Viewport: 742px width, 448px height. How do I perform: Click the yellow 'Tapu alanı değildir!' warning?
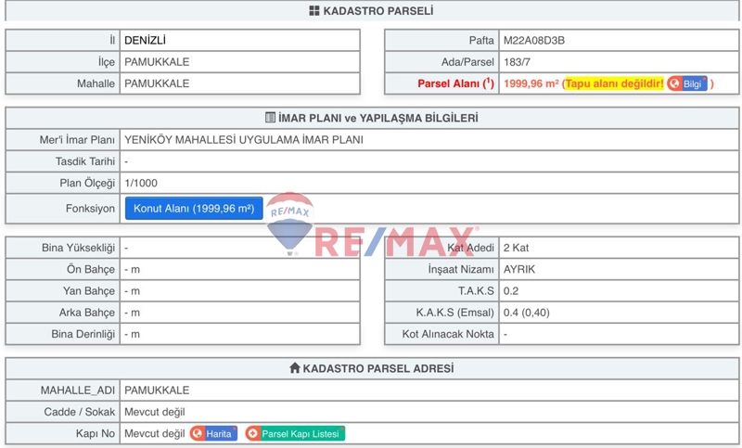[614, 83]
